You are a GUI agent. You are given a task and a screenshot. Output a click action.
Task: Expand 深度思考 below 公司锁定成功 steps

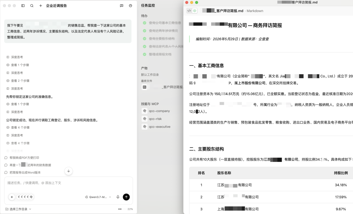coord(15,135)
